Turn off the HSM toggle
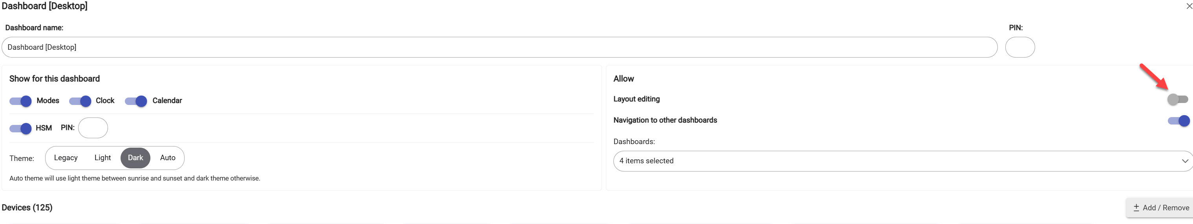This screenshot has width=1193, height=224. coord(20,128)
